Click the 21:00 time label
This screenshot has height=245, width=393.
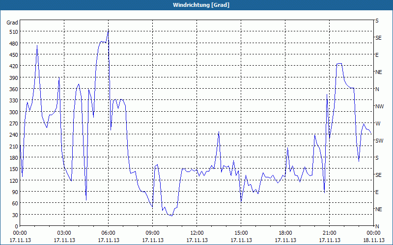pyautogui.click(x=329, y=233)
